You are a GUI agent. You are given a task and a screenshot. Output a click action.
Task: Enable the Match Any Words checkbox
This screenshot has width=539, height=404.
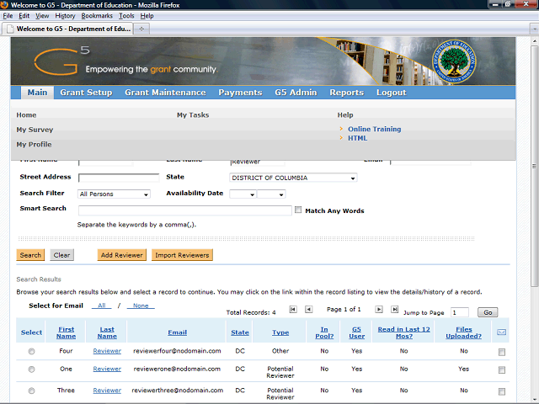coord(298,210)
